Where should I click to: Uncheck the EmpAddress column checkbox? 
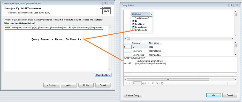134,27
